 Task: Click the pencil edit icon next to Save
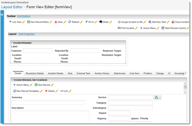click(65, 22)
